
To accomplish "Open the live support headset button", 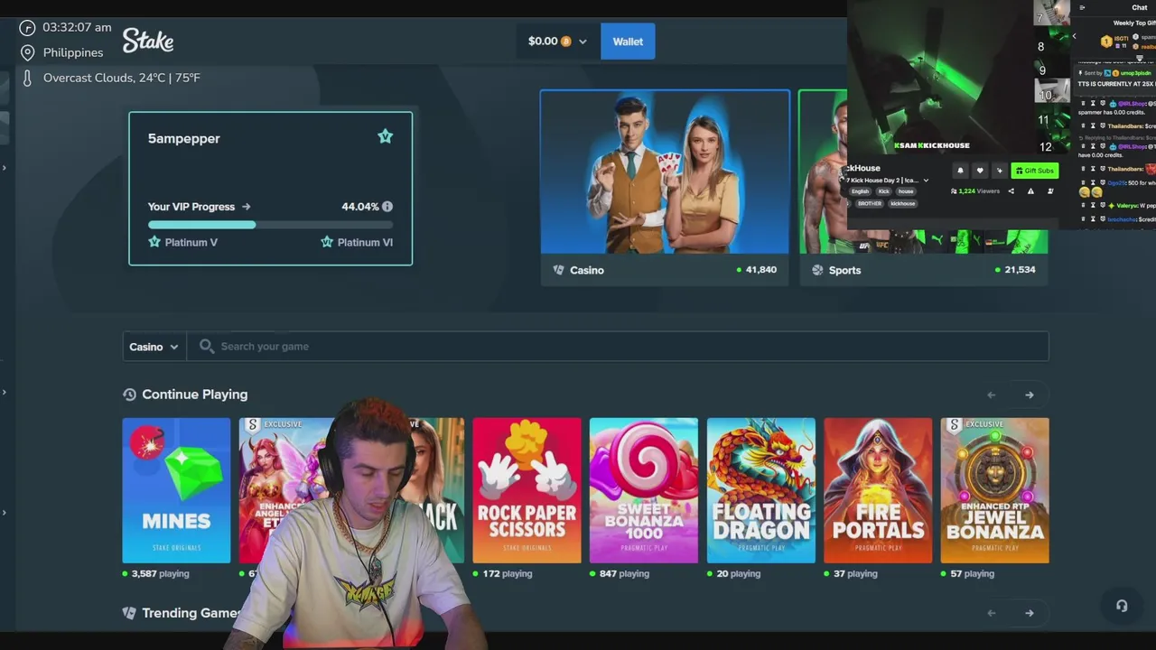I will tap(1122, 607).
